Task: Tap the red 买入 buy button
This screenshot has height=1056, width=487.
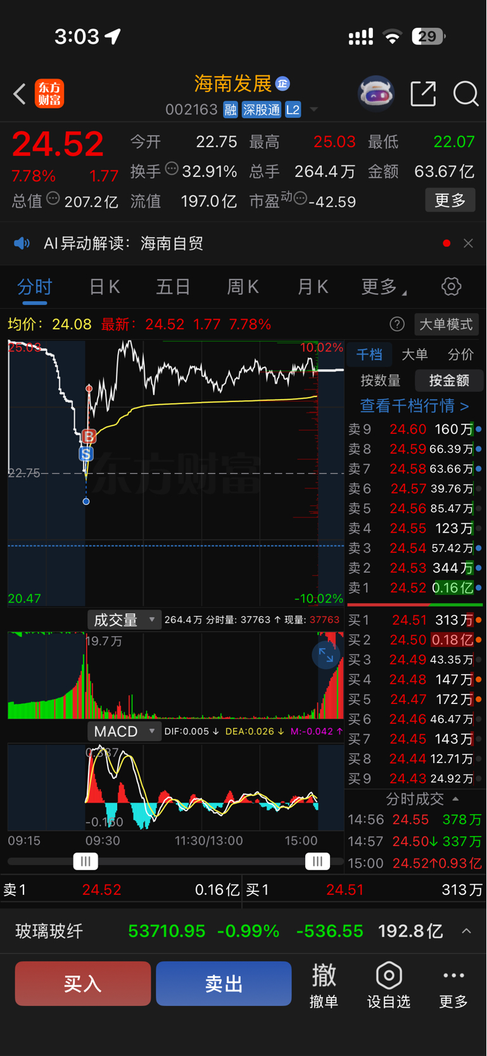Action: (x=83, y=984)
